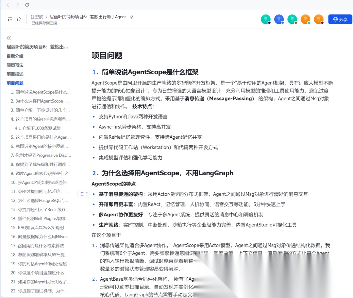
Task: Toggle the sidebar menu list icon
Action: [x=10, y=20]
